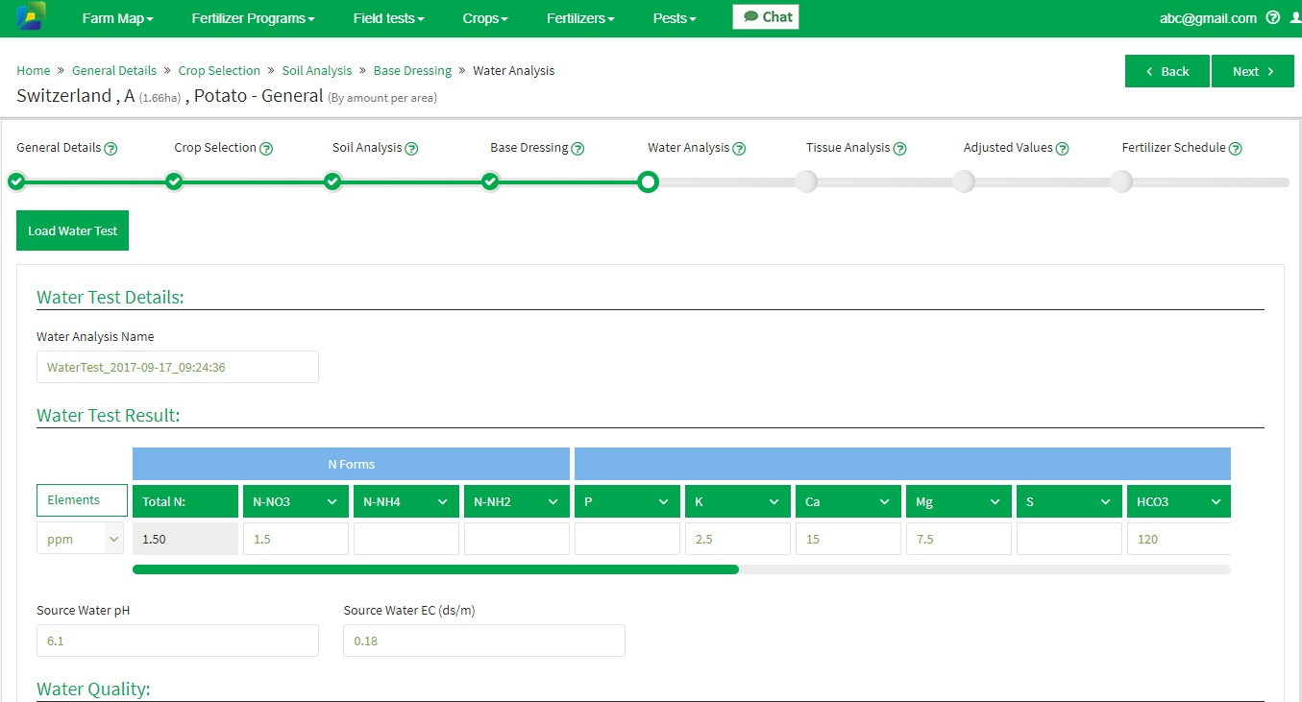The height and width of the screenshot is (702, 1302).
Task: Click Base Dressing completed step circle
Action: click(x=490, y=182)
